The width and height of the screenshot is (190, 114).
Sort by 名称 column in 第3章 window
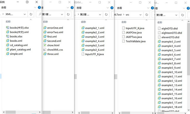160,23
